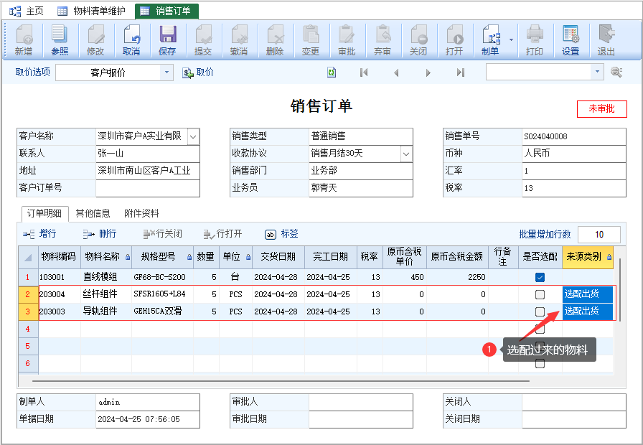The image size is (643, 445).
Task: Click 删行 to delete a row
Action: pos(100,234)
